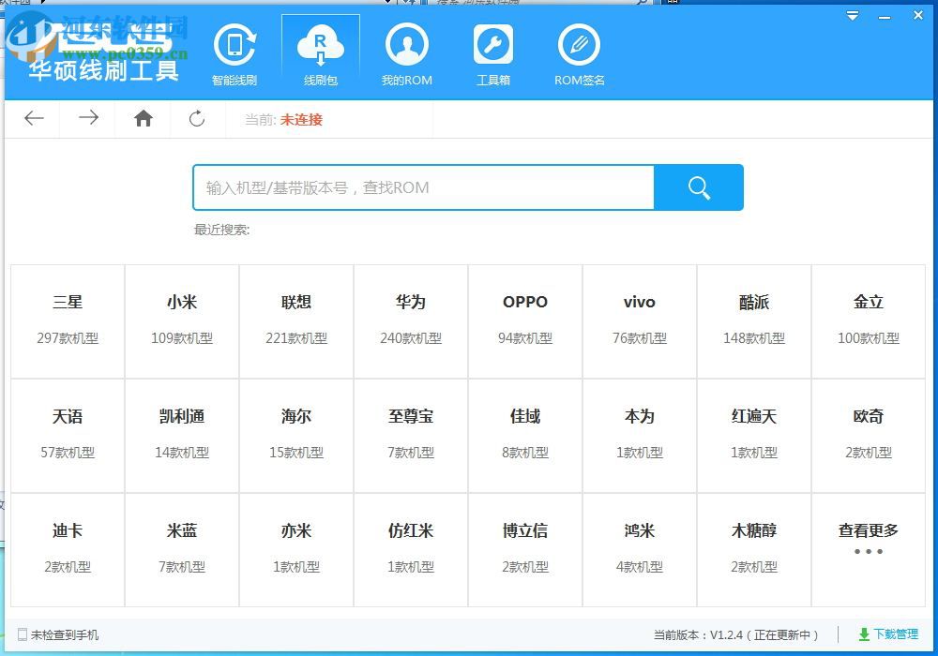Refresh the current page
Image resolution: width=938 pixels, height=656 pixels.
(197, 118)
